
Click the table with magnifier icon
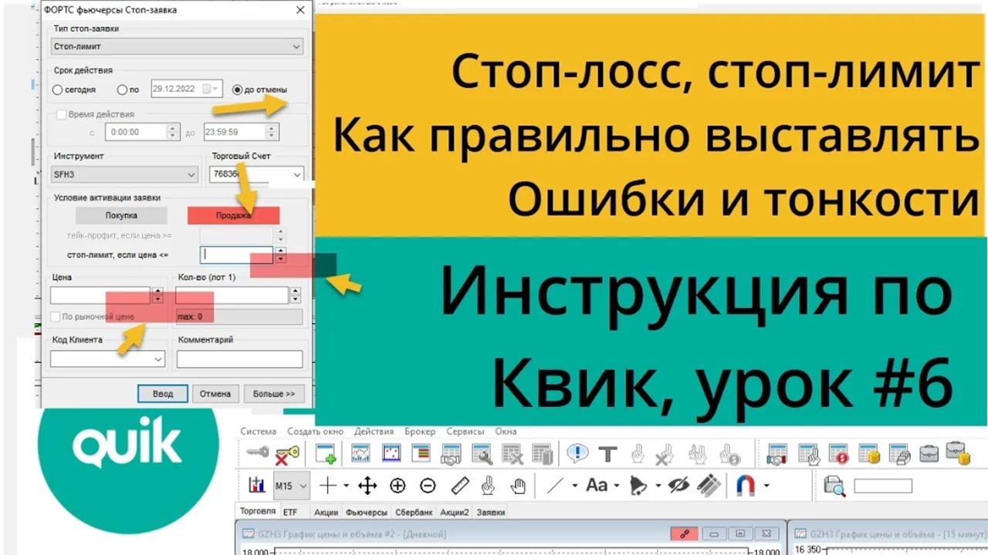pyautogui.click(x=482, y=454)
